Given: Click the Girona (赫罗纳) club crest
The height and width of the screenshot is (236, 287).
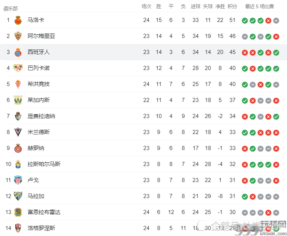Looking at the screenshot, I should pos(18,148).
